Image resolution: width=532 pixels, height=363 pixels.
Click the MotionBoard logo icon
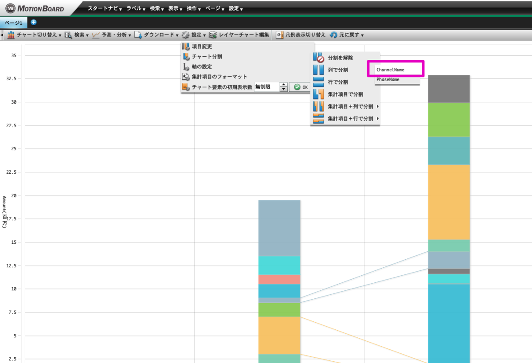coord(10,8)
